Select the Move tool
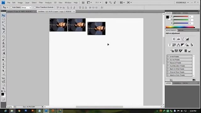The width and height of the screenshot is (201, 113). click(x=3, y=15)
